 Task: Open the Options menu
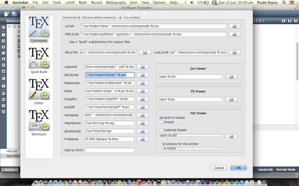(x=159, y=2)
